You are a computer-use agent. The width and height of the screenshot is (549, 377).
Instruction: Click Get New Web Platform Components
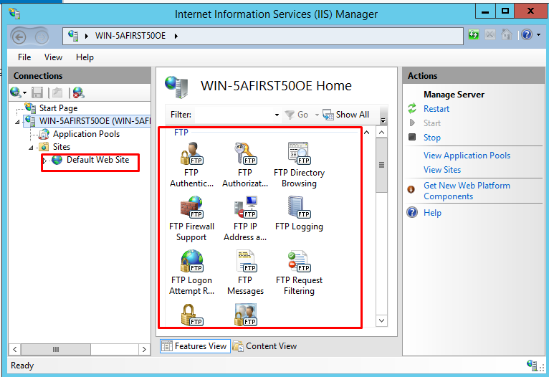click(467, 191)
